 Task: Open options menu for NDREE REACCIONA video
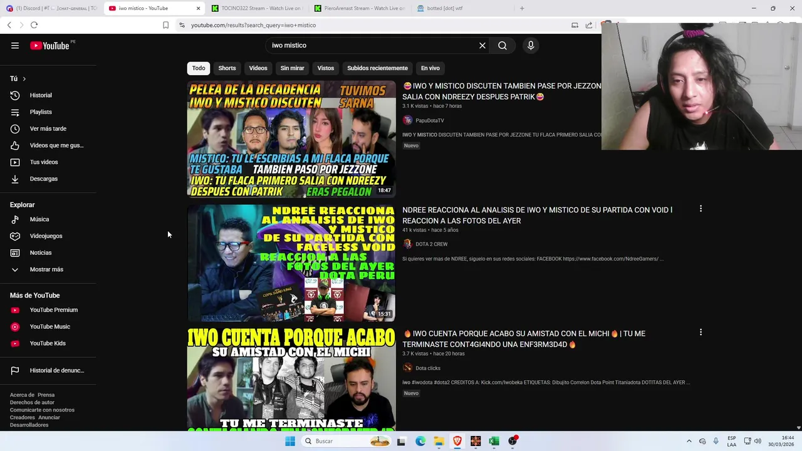point(700,209)
